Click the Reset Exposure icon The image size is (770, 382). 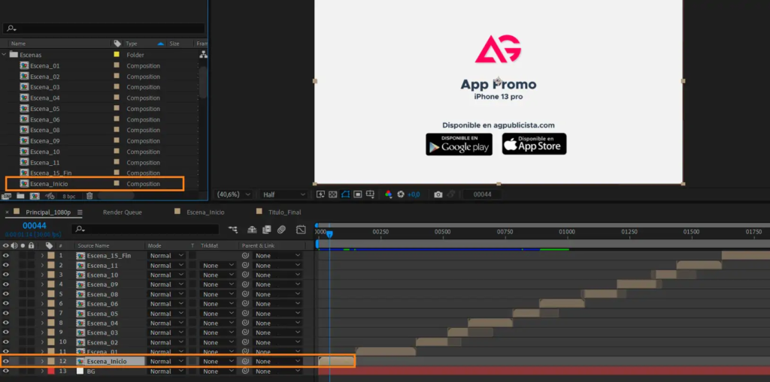pyautogui.click(x=401, y=194)
